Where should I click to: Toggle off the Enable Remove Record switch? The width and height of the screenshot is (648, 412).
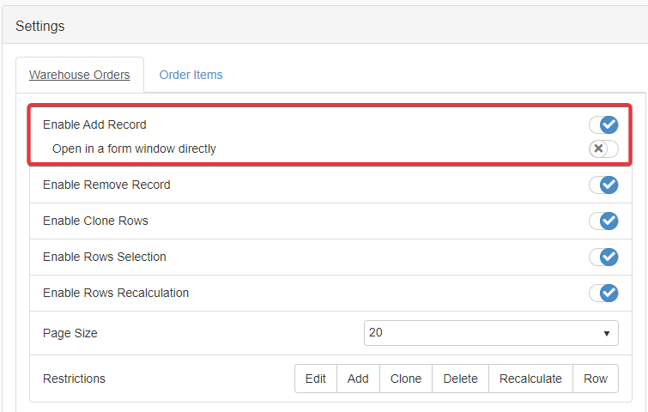click(x=603, y=185)
